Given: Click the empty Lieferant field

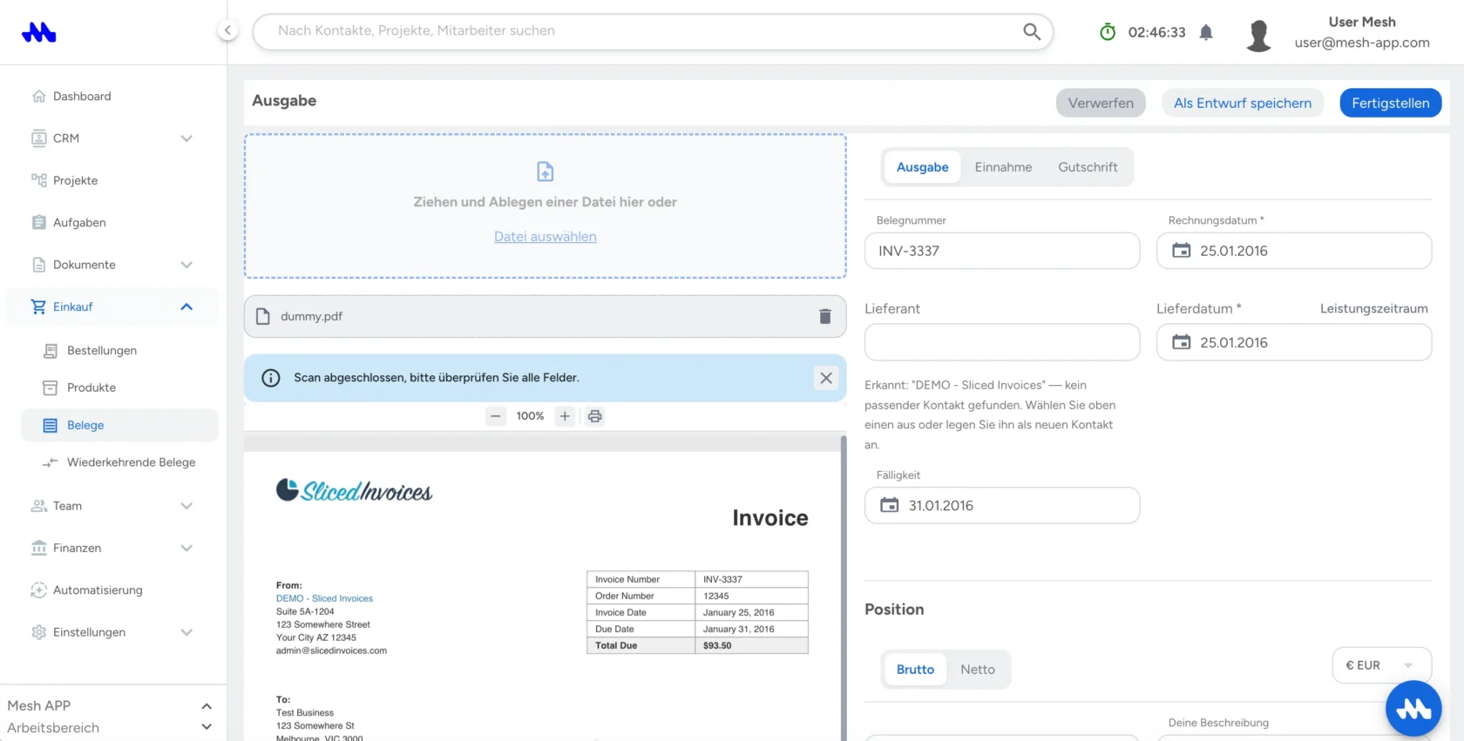Looking at the screenshot, I should click(x=1002, y=342).
